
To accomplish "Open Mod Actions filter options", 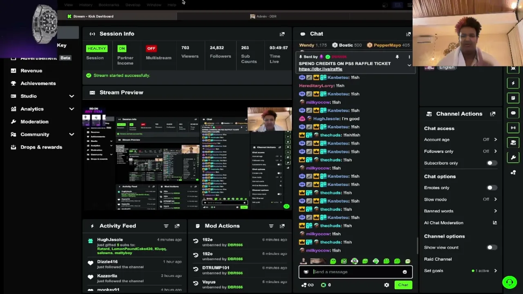I will coord(271,226).
